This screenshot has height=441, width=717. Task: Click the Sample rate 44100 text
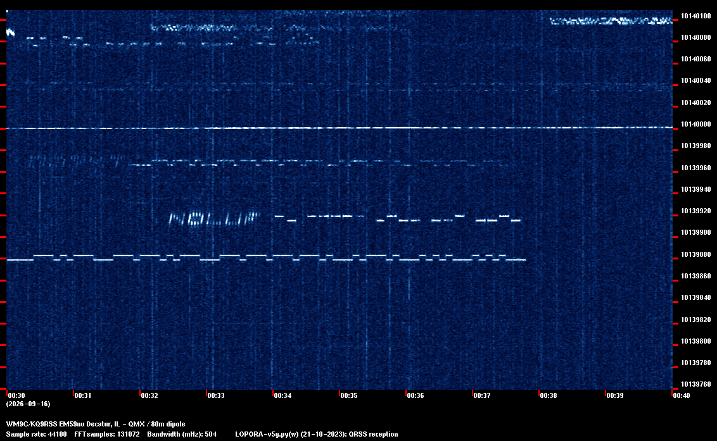tap(36, 434)
